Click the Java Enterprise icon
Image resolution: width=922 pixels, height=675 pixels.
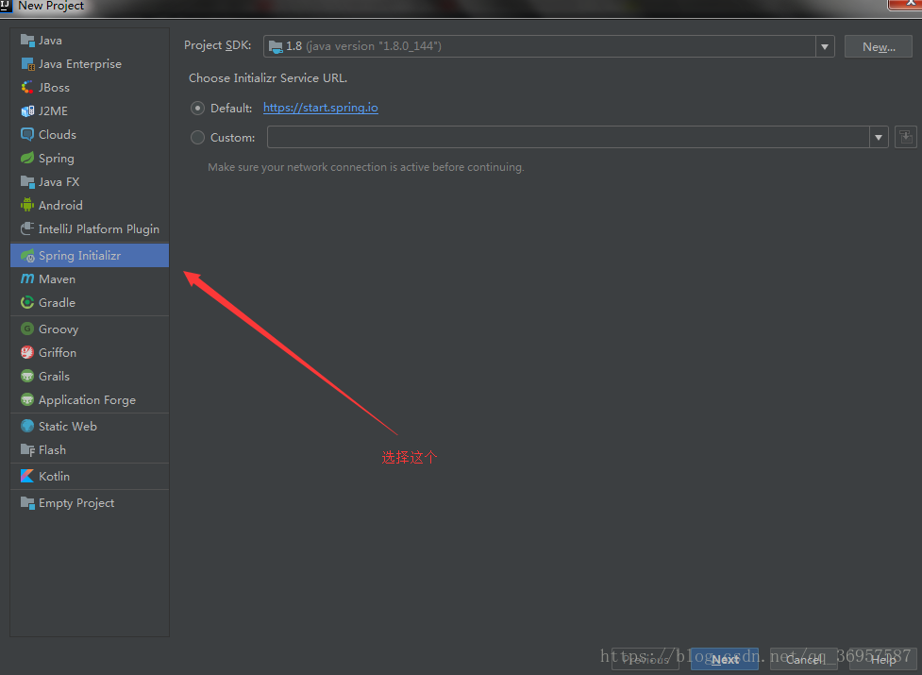27,64
